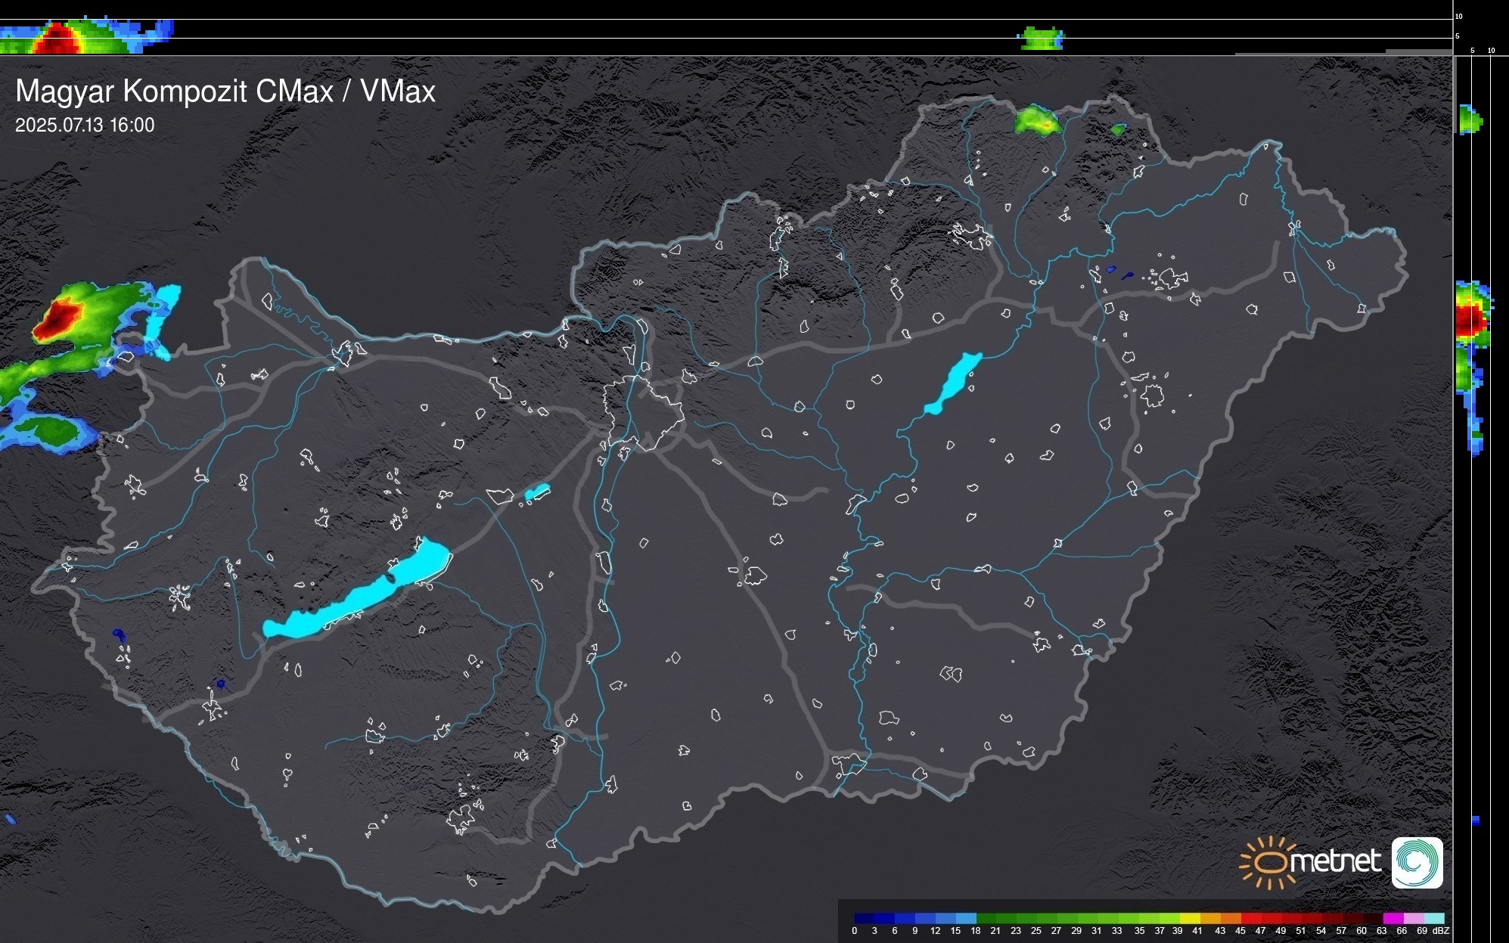Click the dBZ unit label in legend
The image size is (1509, 943).
1440,931
